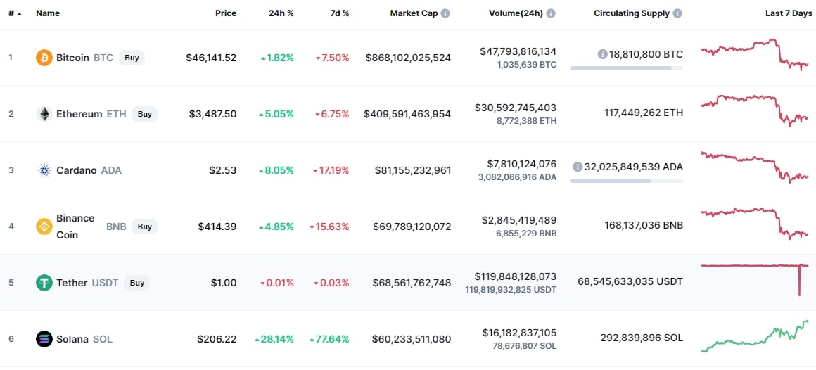Click Binance Coin price $414.39
816x370 pixels.
click(217, 227)
